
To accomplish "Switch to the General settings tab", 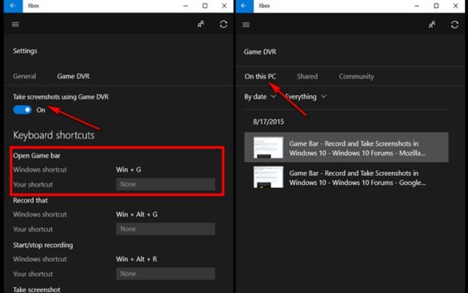I will [x=25, y=76].
